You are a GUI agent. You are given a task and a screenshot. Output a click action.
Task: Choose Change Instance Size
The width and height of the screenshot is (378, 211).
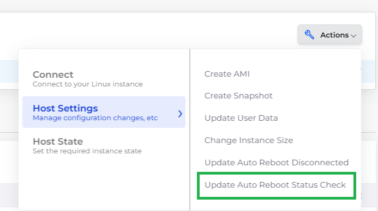(x=249, y=140)
